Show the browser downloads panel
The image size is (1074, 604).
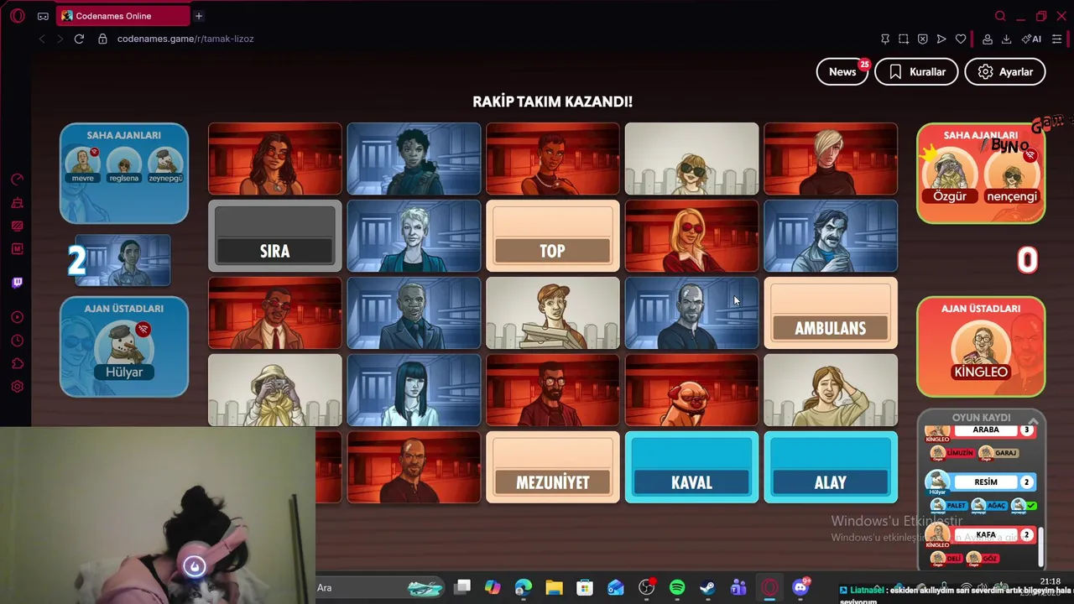point(1006,39)
